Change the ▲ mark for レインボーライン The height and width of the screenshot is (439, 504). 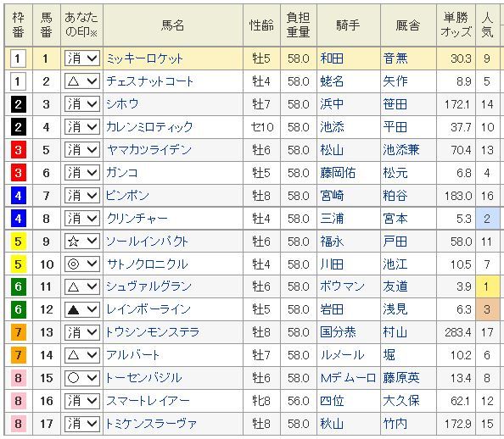point(82,309)
